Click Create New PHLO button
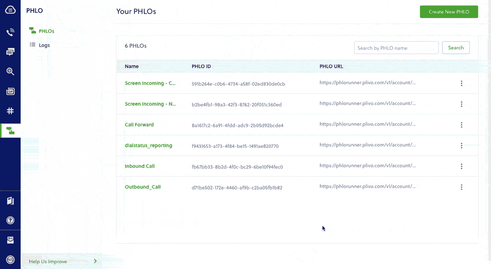Screen dimensions: 491x269 coord(449,12)
